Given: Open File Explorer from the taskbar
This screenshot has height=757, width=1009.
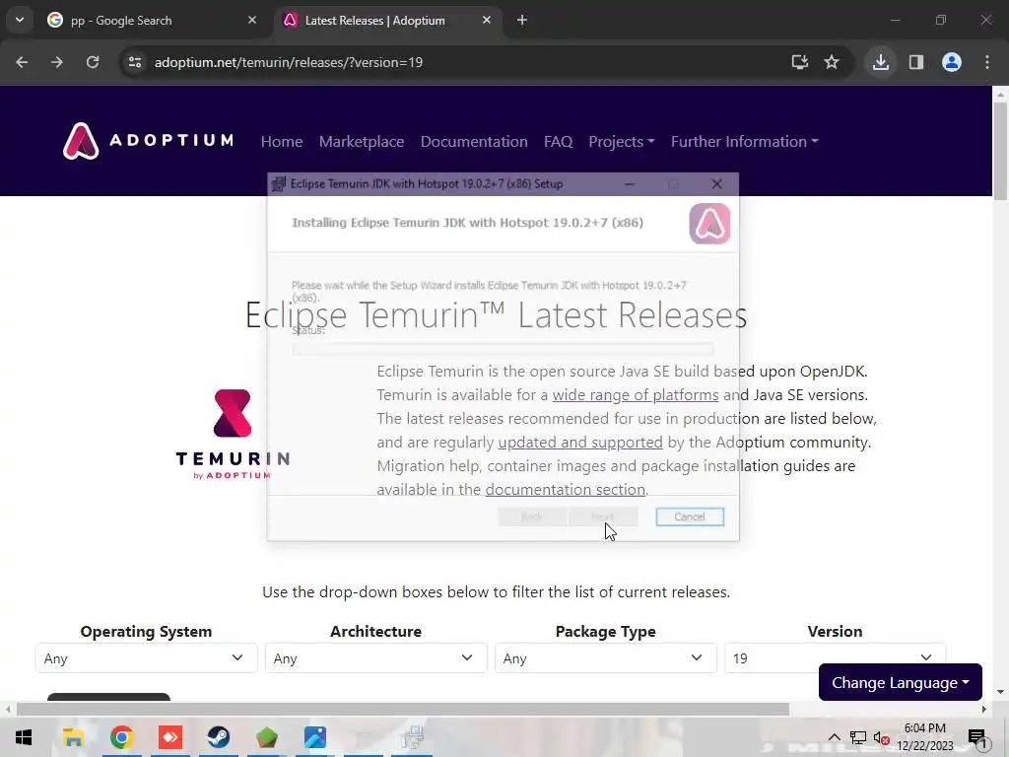Looking at the screenshot, I should point(73,737).
